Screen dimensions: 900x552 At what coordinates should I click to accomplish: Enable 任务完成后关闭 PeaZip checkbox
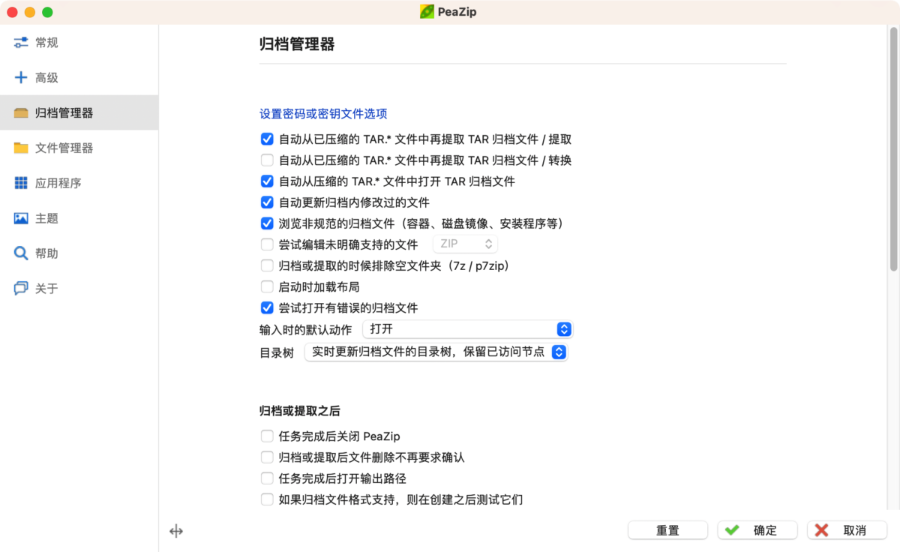pos(267,436)
